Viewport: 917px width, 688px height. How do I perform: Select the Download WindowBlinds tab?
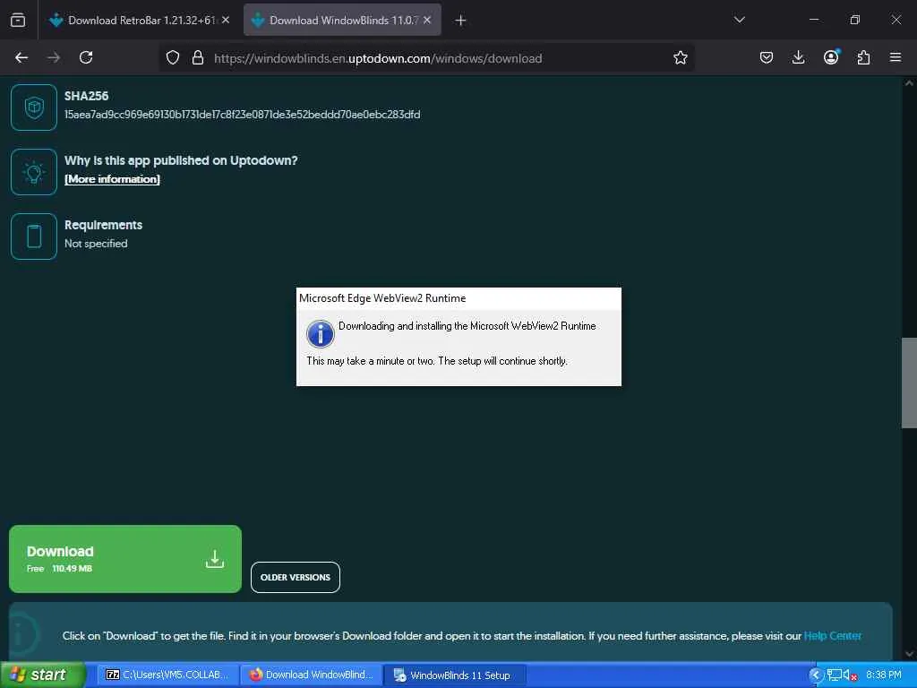(x=342, y=21)
